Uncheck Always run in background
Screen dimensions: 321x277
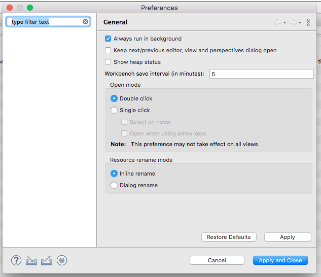[x=108, y=39]
